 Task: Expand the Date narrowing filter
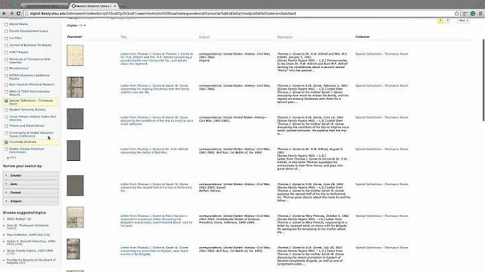click(x=30, y=184)
